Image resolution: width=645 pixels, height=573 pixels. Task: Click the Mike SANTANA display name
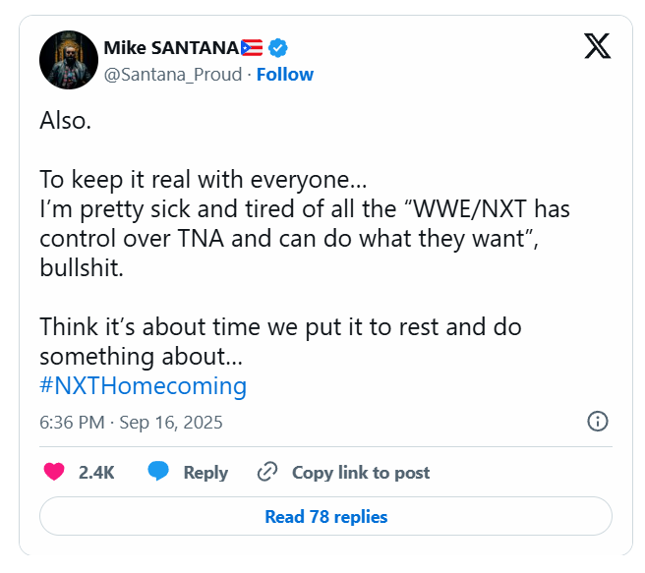pyautogui.click(x=171, y=47)
